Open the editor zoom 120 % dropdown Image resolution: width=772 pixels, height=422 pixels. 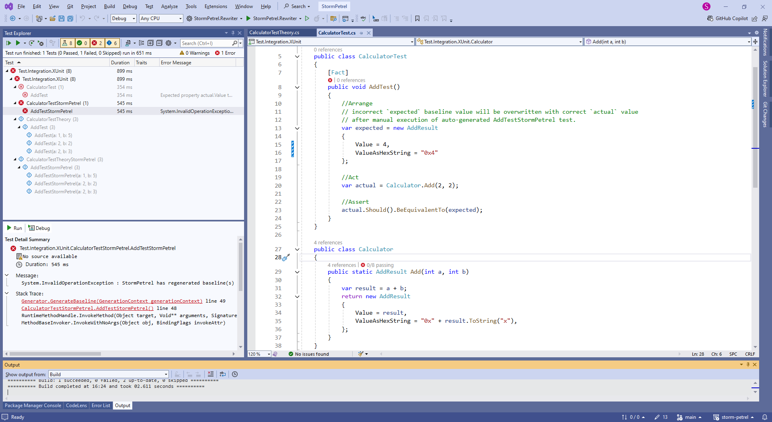click(259, 354)
